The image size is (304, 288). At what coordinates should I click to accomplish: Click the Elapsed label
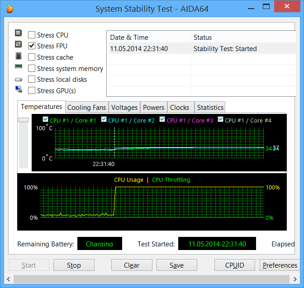click(283, 244)
